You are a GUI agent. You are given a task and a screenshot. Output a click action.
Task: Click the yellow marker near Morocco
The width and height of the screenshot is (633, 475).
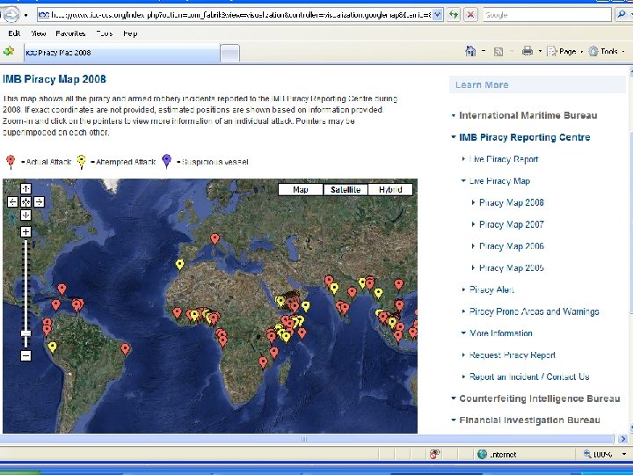point(179,265)
